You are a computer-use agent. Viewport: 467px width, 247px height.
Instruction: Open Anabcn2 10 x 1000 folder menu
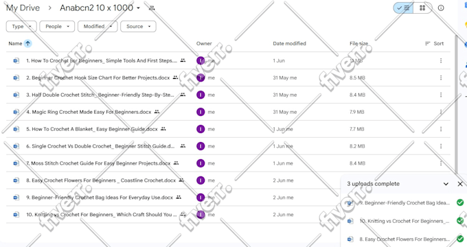tap(100, 8)
